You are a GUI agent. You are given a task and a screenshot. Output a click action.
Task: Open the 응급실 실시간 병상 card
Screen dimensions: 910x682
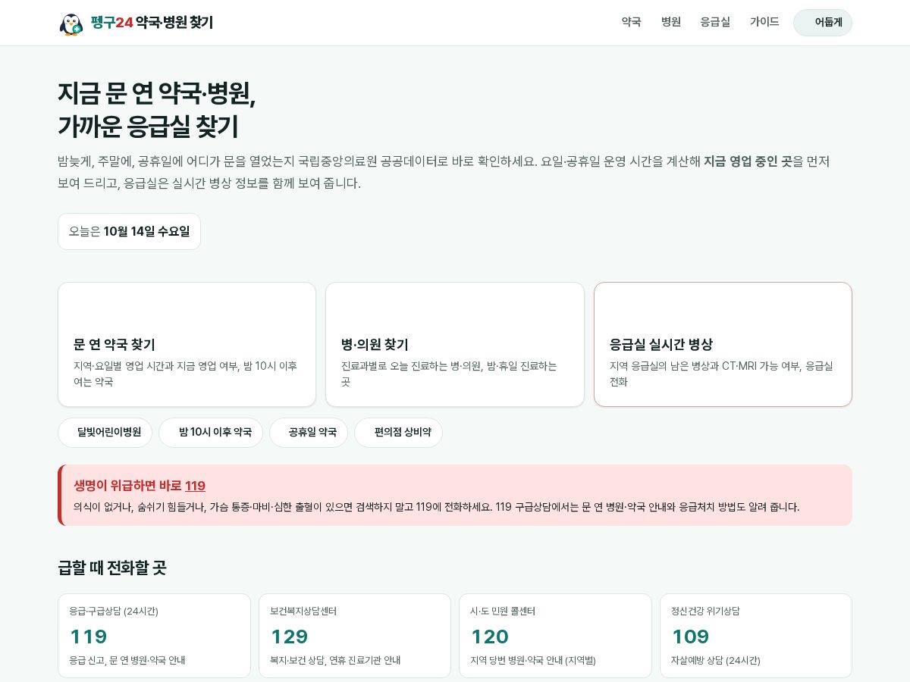click(723, 345)
